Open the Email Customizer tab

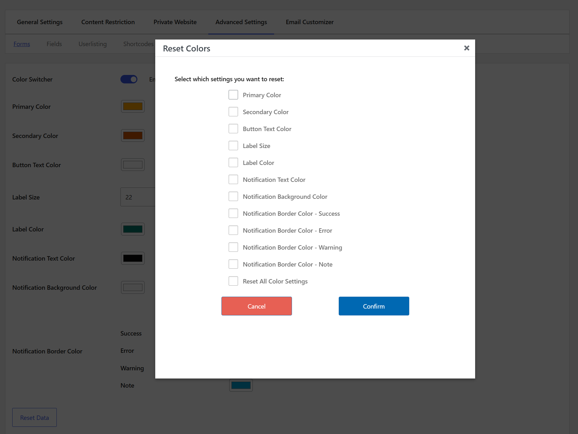pyautogui.click(x=310, y=22)
